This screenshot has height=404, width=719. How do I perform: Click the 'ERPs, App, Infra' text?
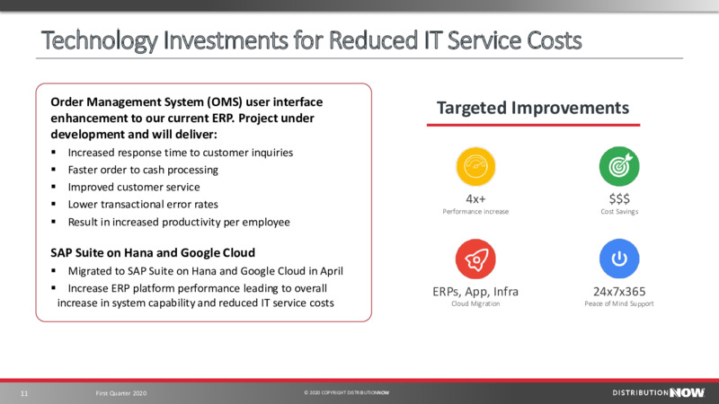point(475,292)
